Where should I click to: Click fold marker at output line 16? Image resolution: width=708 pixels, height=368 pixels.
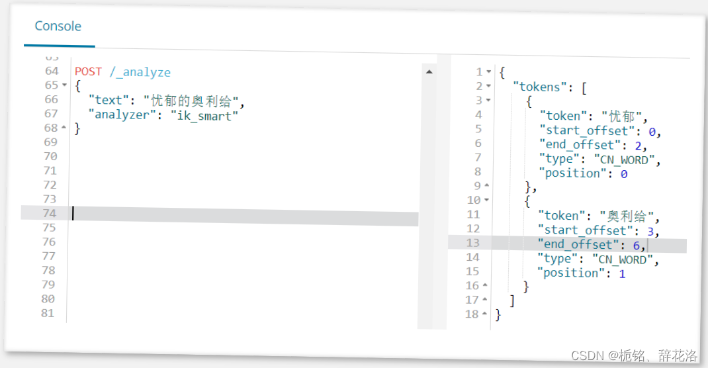(x=486, y=285)
